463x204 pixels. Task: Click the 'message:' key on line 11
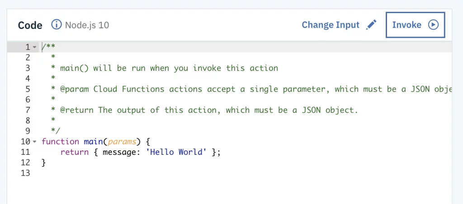pyautogui.click(x=122, y=152)
